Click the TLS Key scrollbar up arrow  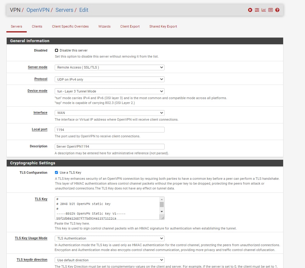(x=162, y=199)
